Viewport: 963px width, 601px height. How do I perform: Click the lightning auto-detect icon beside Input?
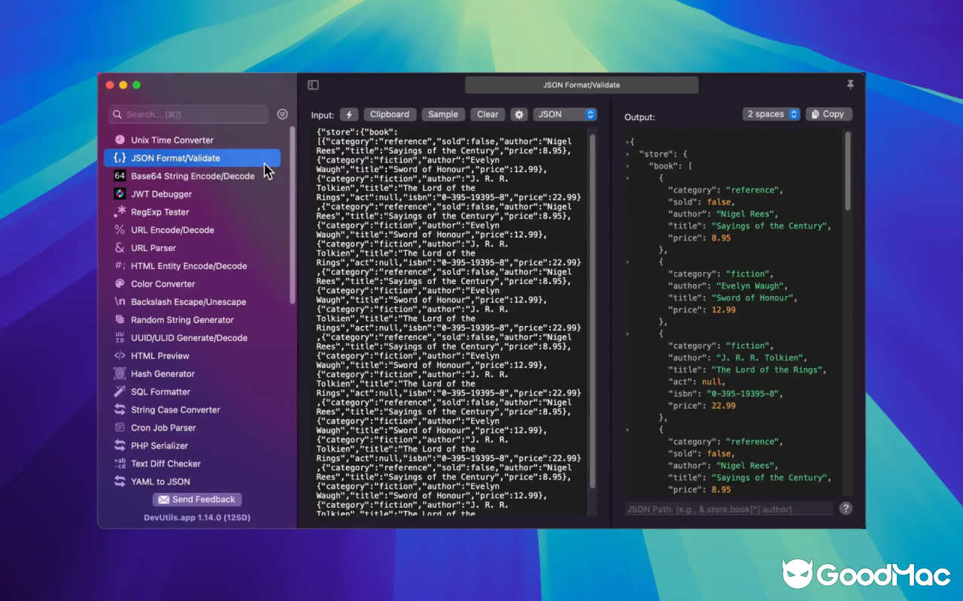[348, 114]
